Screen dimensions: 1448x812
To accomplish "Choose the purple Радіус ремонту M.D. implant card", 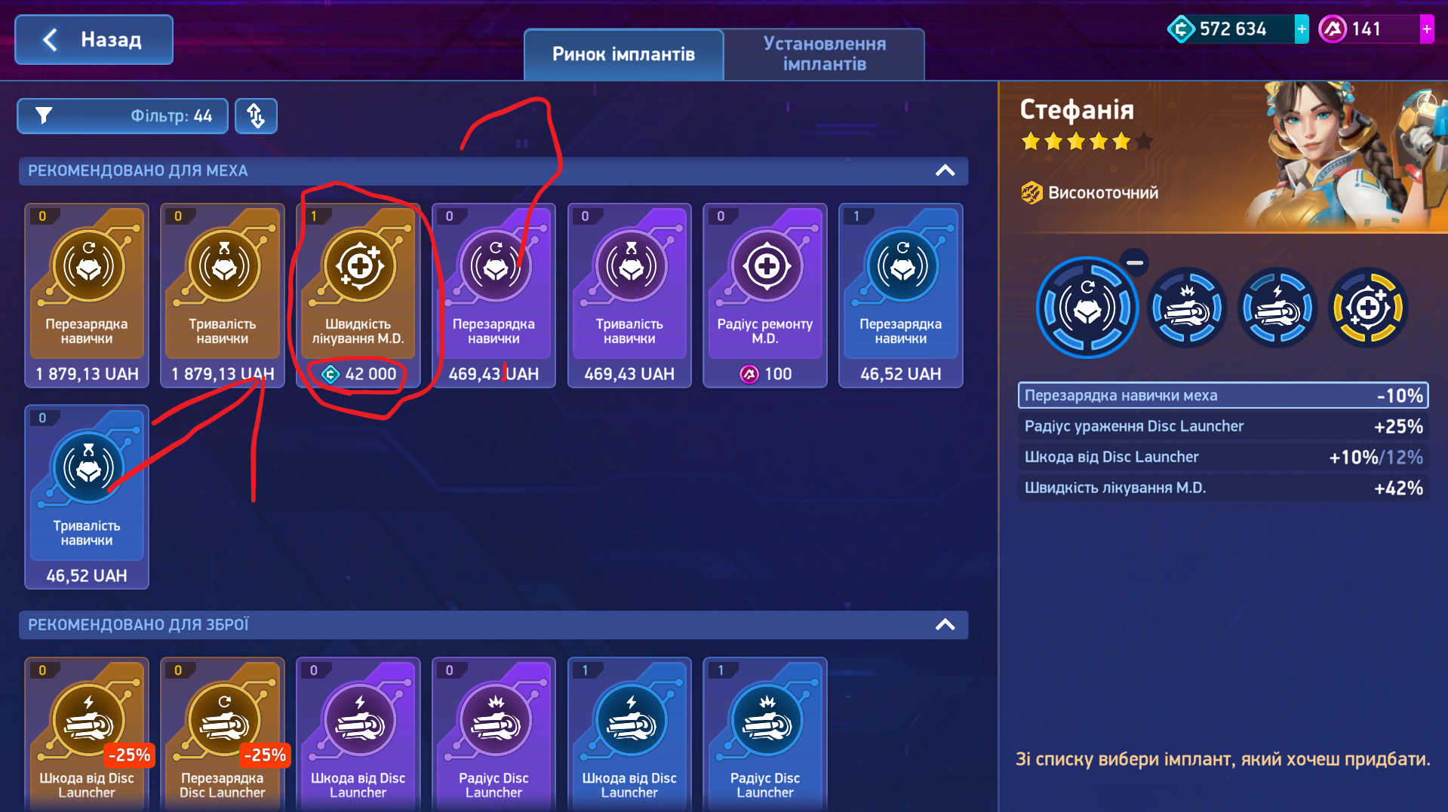I will point(765,296).
